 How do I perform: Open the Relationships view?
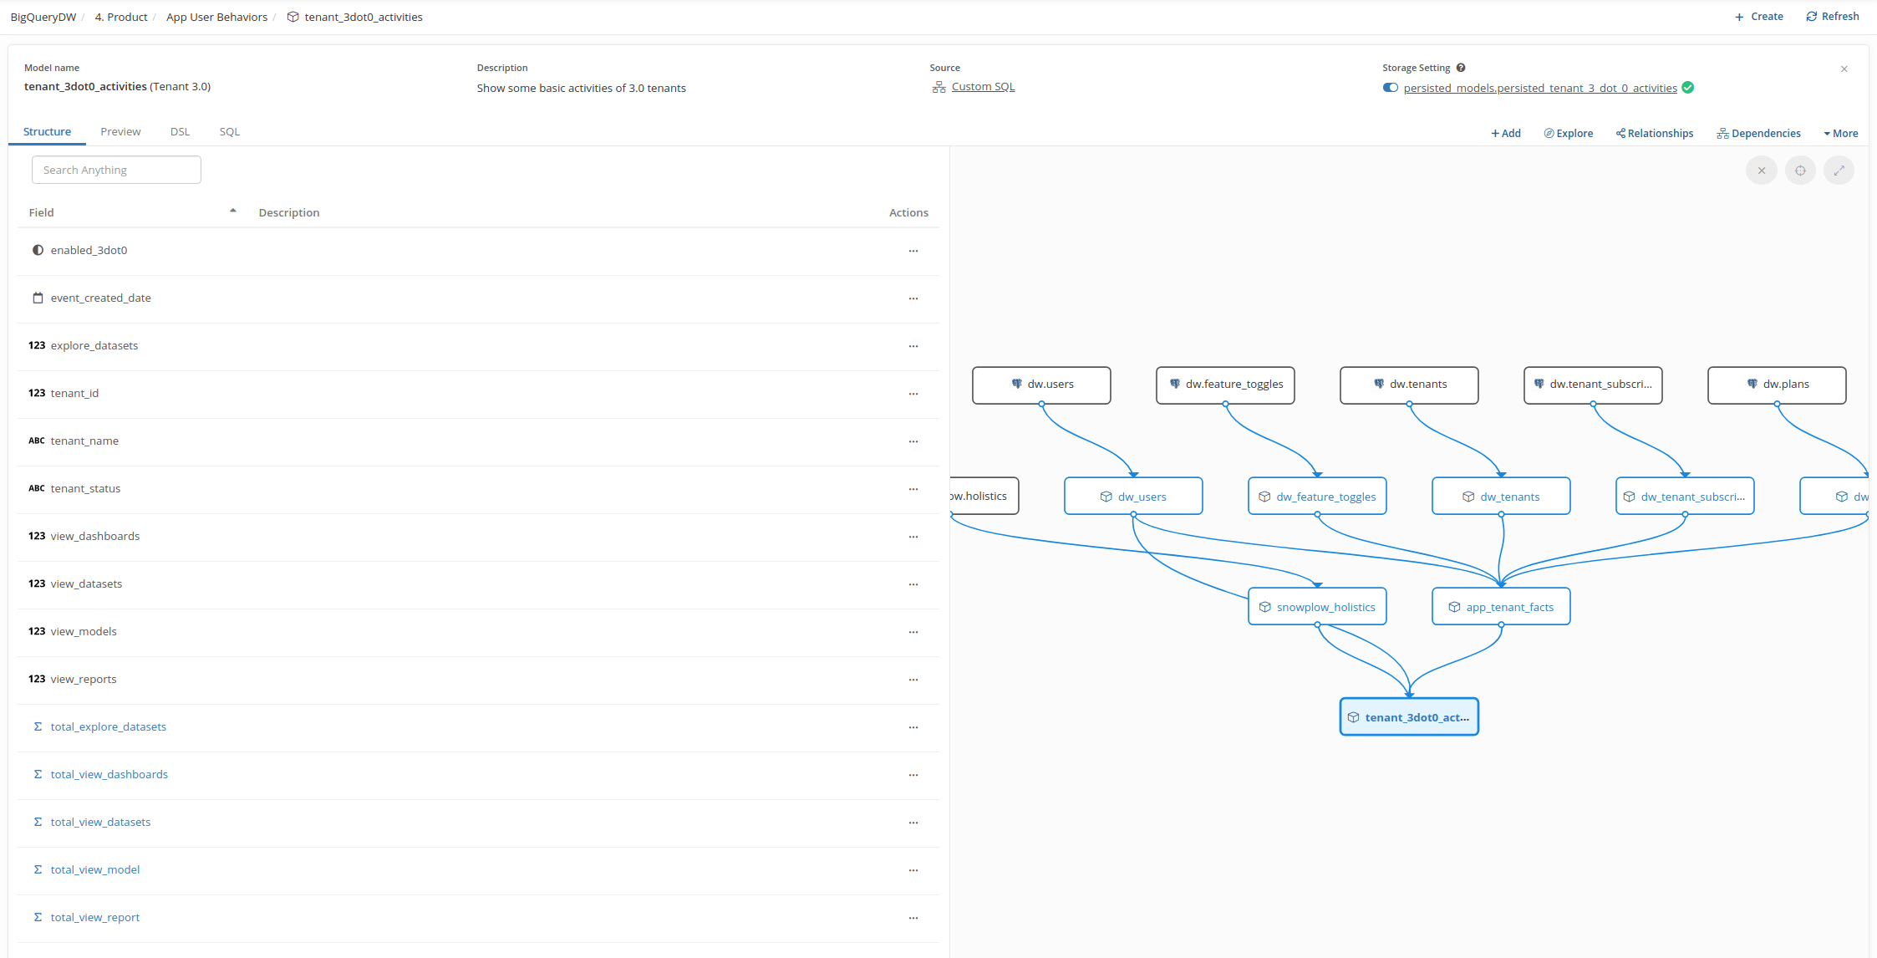tap(1654, 134)
